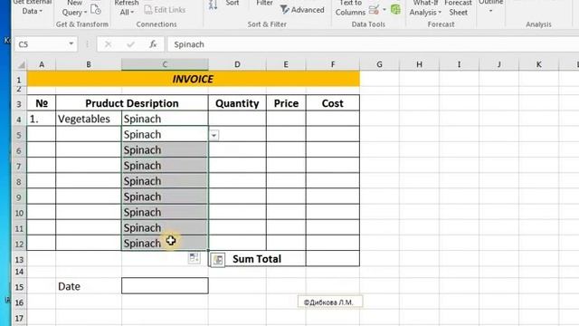Screen dimensions: 579x326
Task: Open the dropdown arrow beside cell C5
Action: (214, 135)
